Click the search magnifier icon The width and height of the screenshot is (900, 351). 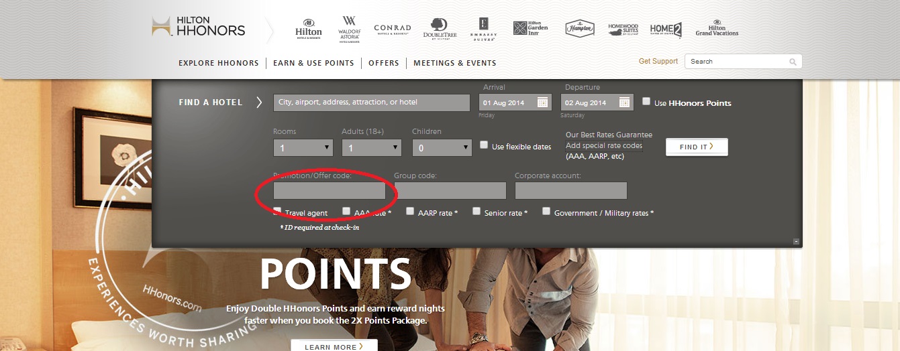tap(793, 62)
